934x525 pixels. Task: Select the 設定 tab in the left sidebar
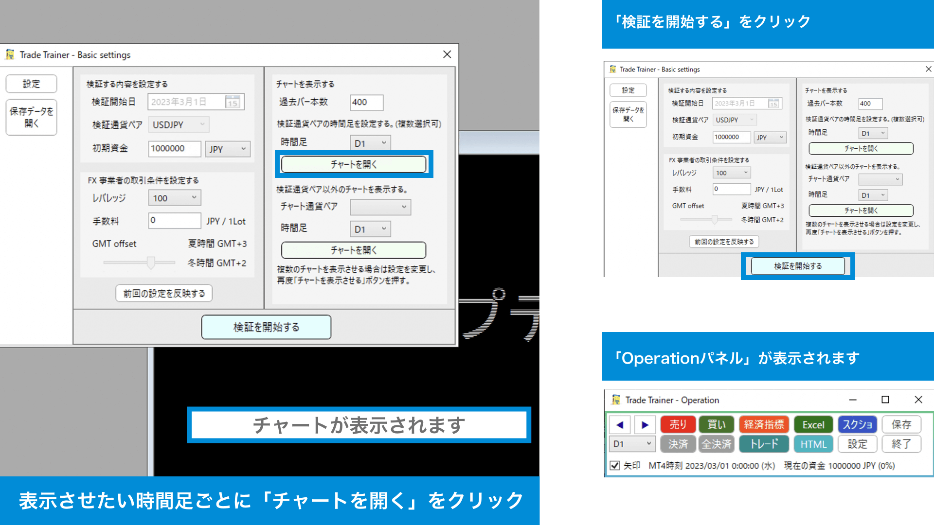point(32,84)
